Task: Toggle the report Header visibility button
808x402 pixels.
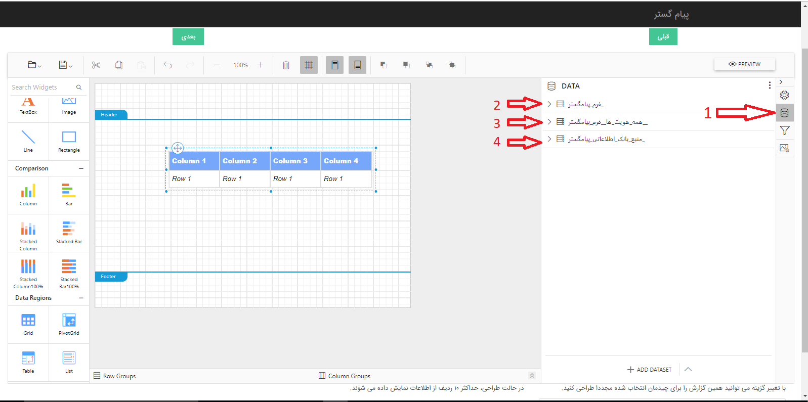Action: [334, 65]
